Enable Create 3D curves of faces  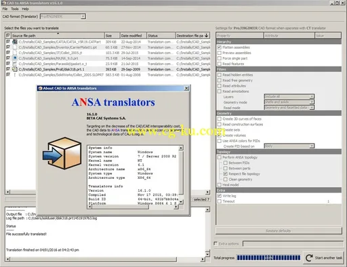[219, 119]
